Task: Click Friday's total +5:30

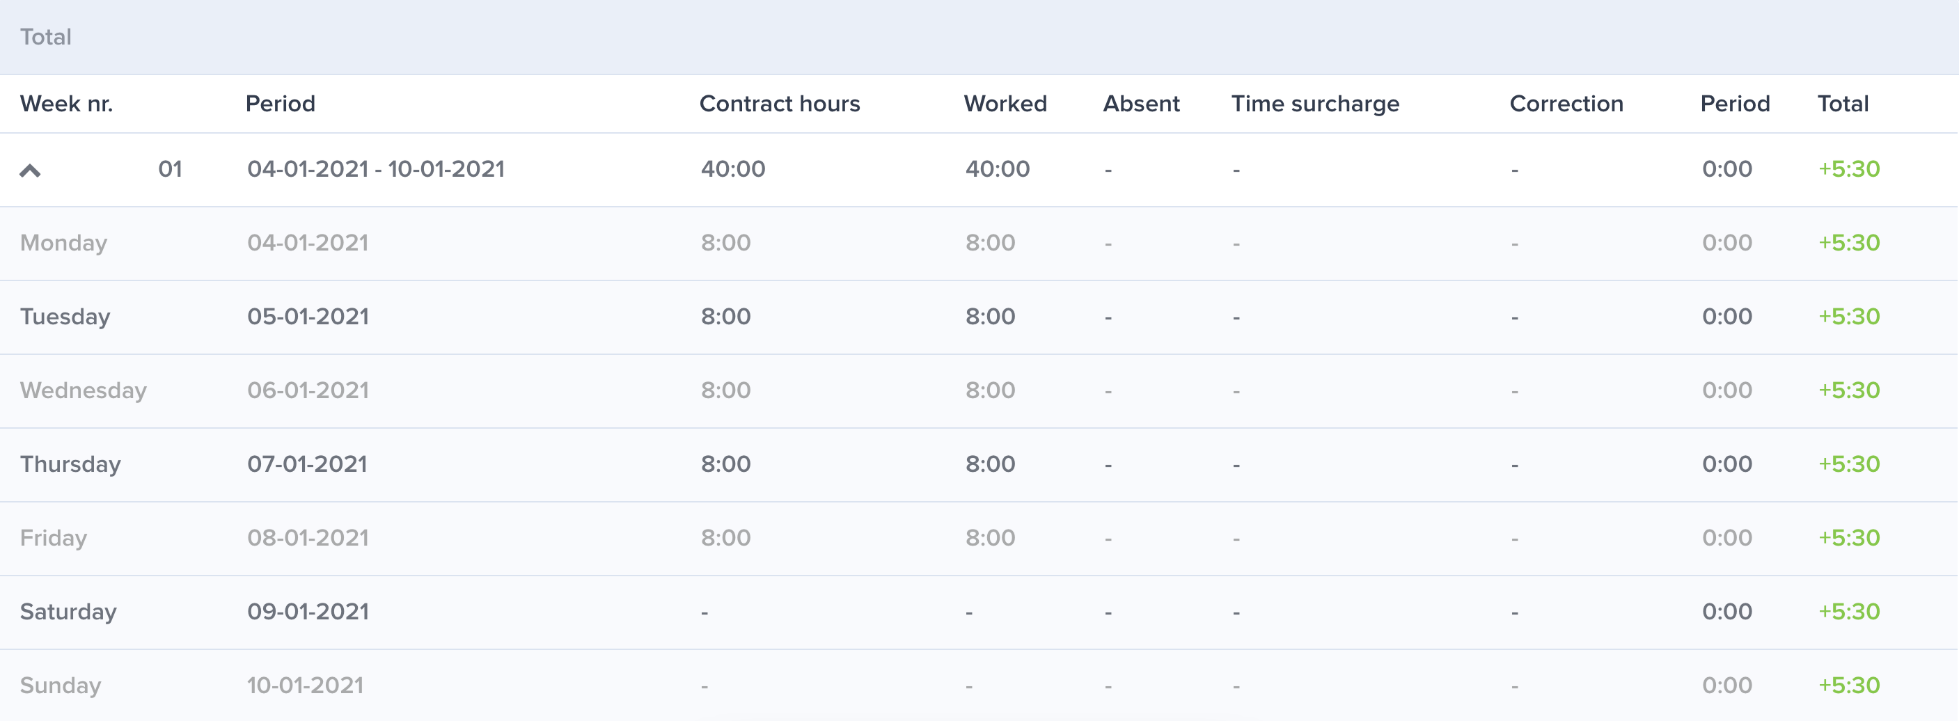Action: (x=1849, y=538)
